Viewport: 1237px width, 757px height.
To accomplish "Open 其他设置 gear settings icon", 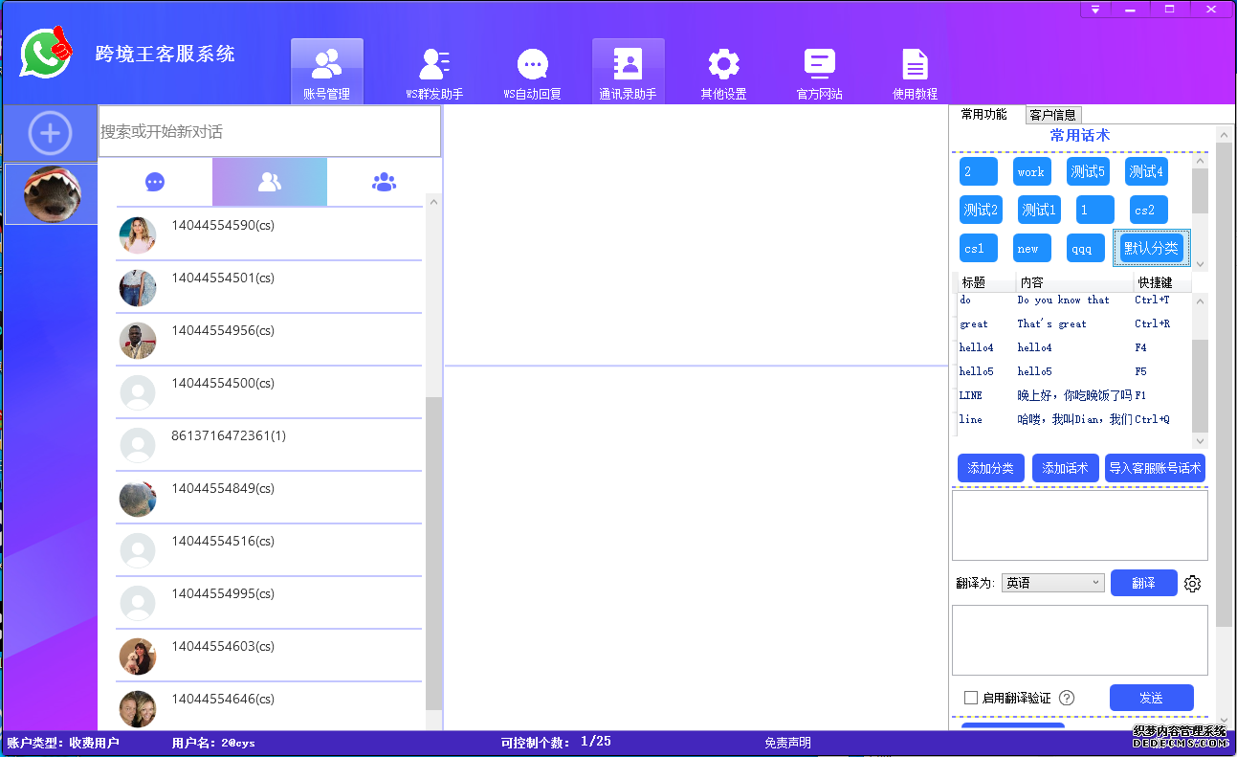I will tap(723, 65).
